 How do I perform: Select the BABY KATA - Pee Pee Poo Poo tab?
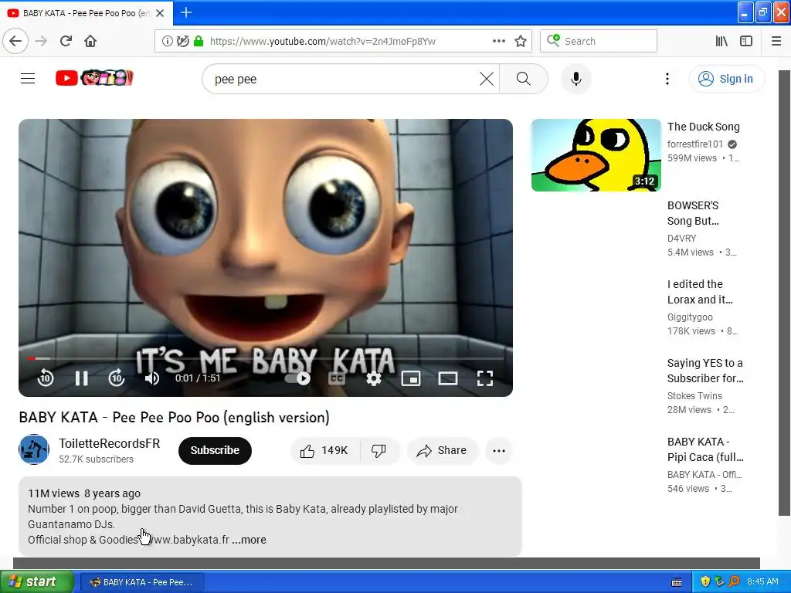tap(86, 13)
